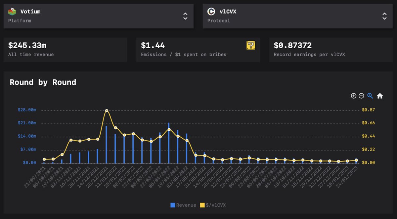Reset chart zoom with home icon
This screenshot has width=397, height=219.
[x=380, y=96]
